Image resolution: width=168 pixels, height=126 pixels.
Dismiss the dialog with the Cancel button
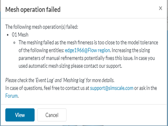(52, 115)
